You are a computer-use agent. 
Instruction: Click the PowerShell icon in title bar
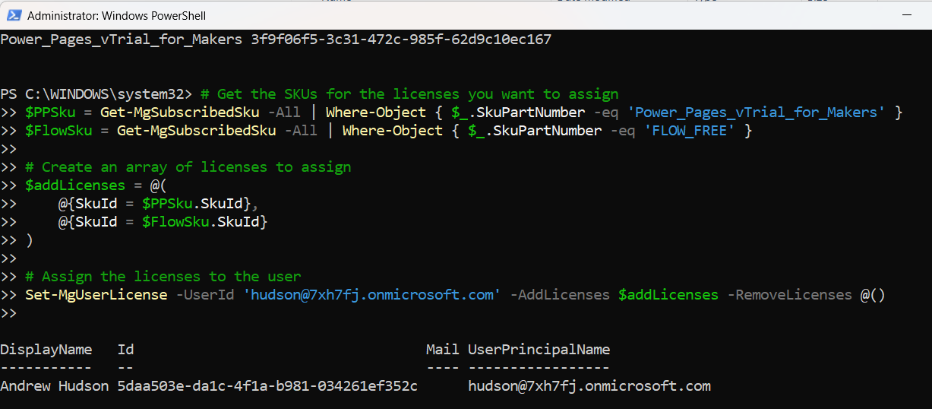click(x=14, y=15)
